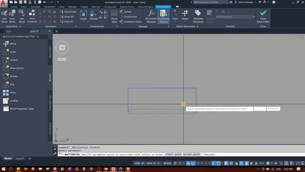Toggle polar tracking in status bar

(x=198, y=163)
